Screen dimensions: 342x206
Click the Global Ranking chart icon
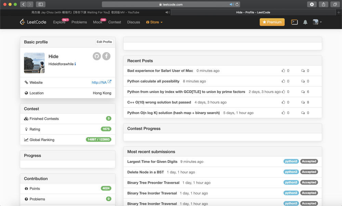(x=26, y=140)
